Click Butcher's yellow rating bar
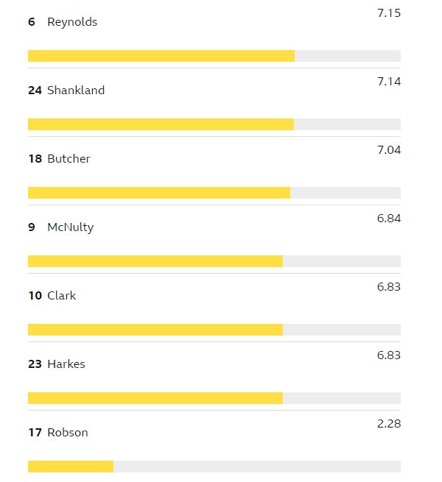 click(x=158, y=193)
